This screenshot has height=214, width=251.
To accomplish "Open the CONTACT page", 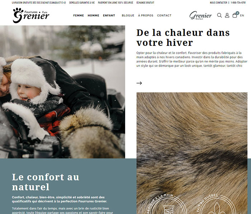I will click(x=164, y=15).
